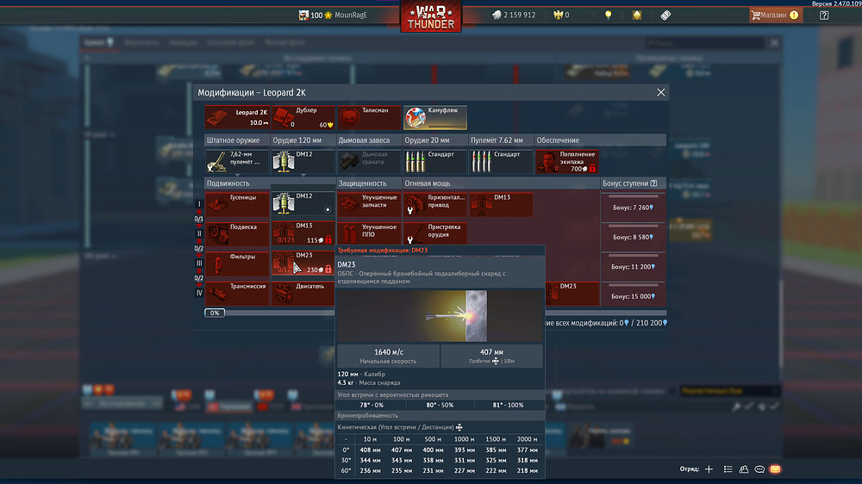Select the Стандарт belt for Орудие 20 мм
The width and height of the screenshot is (862, 484).
(x=434, y=162)
